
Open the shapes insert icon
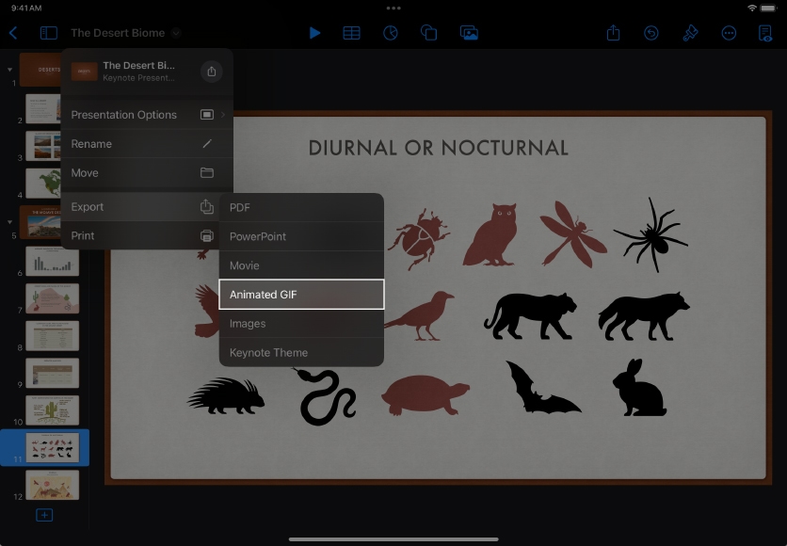429,33
